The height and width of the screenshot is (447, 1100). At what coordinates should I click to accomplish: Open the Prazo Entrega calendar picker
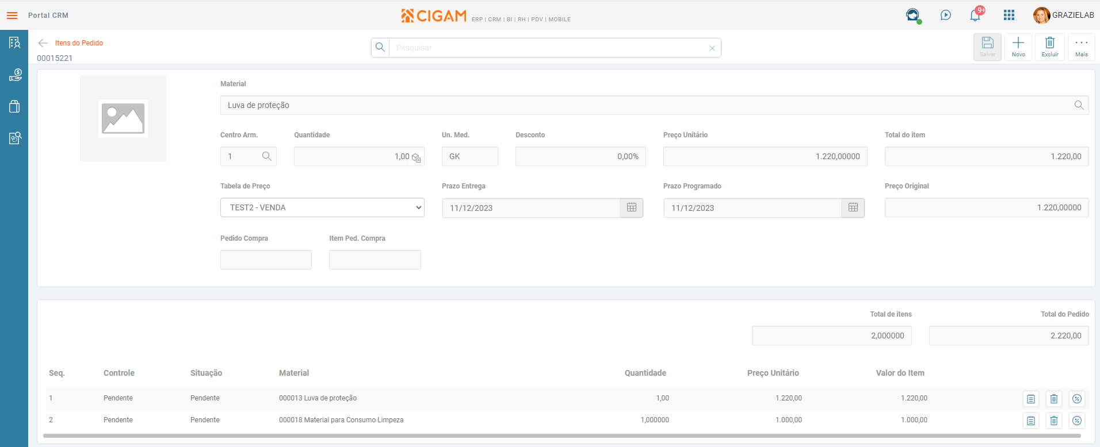point(632,208)
